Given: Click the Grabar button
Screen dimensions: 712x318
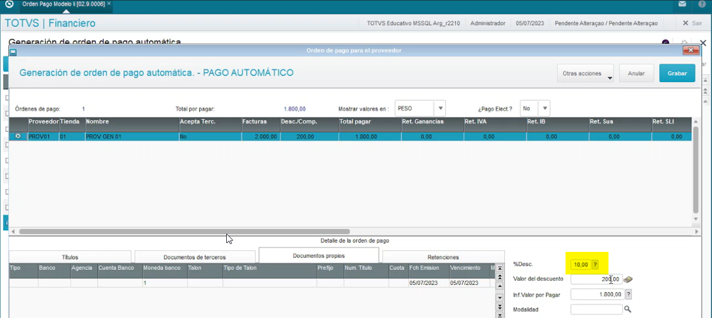Looking at the screenshot, I should (x=677, y=73).
